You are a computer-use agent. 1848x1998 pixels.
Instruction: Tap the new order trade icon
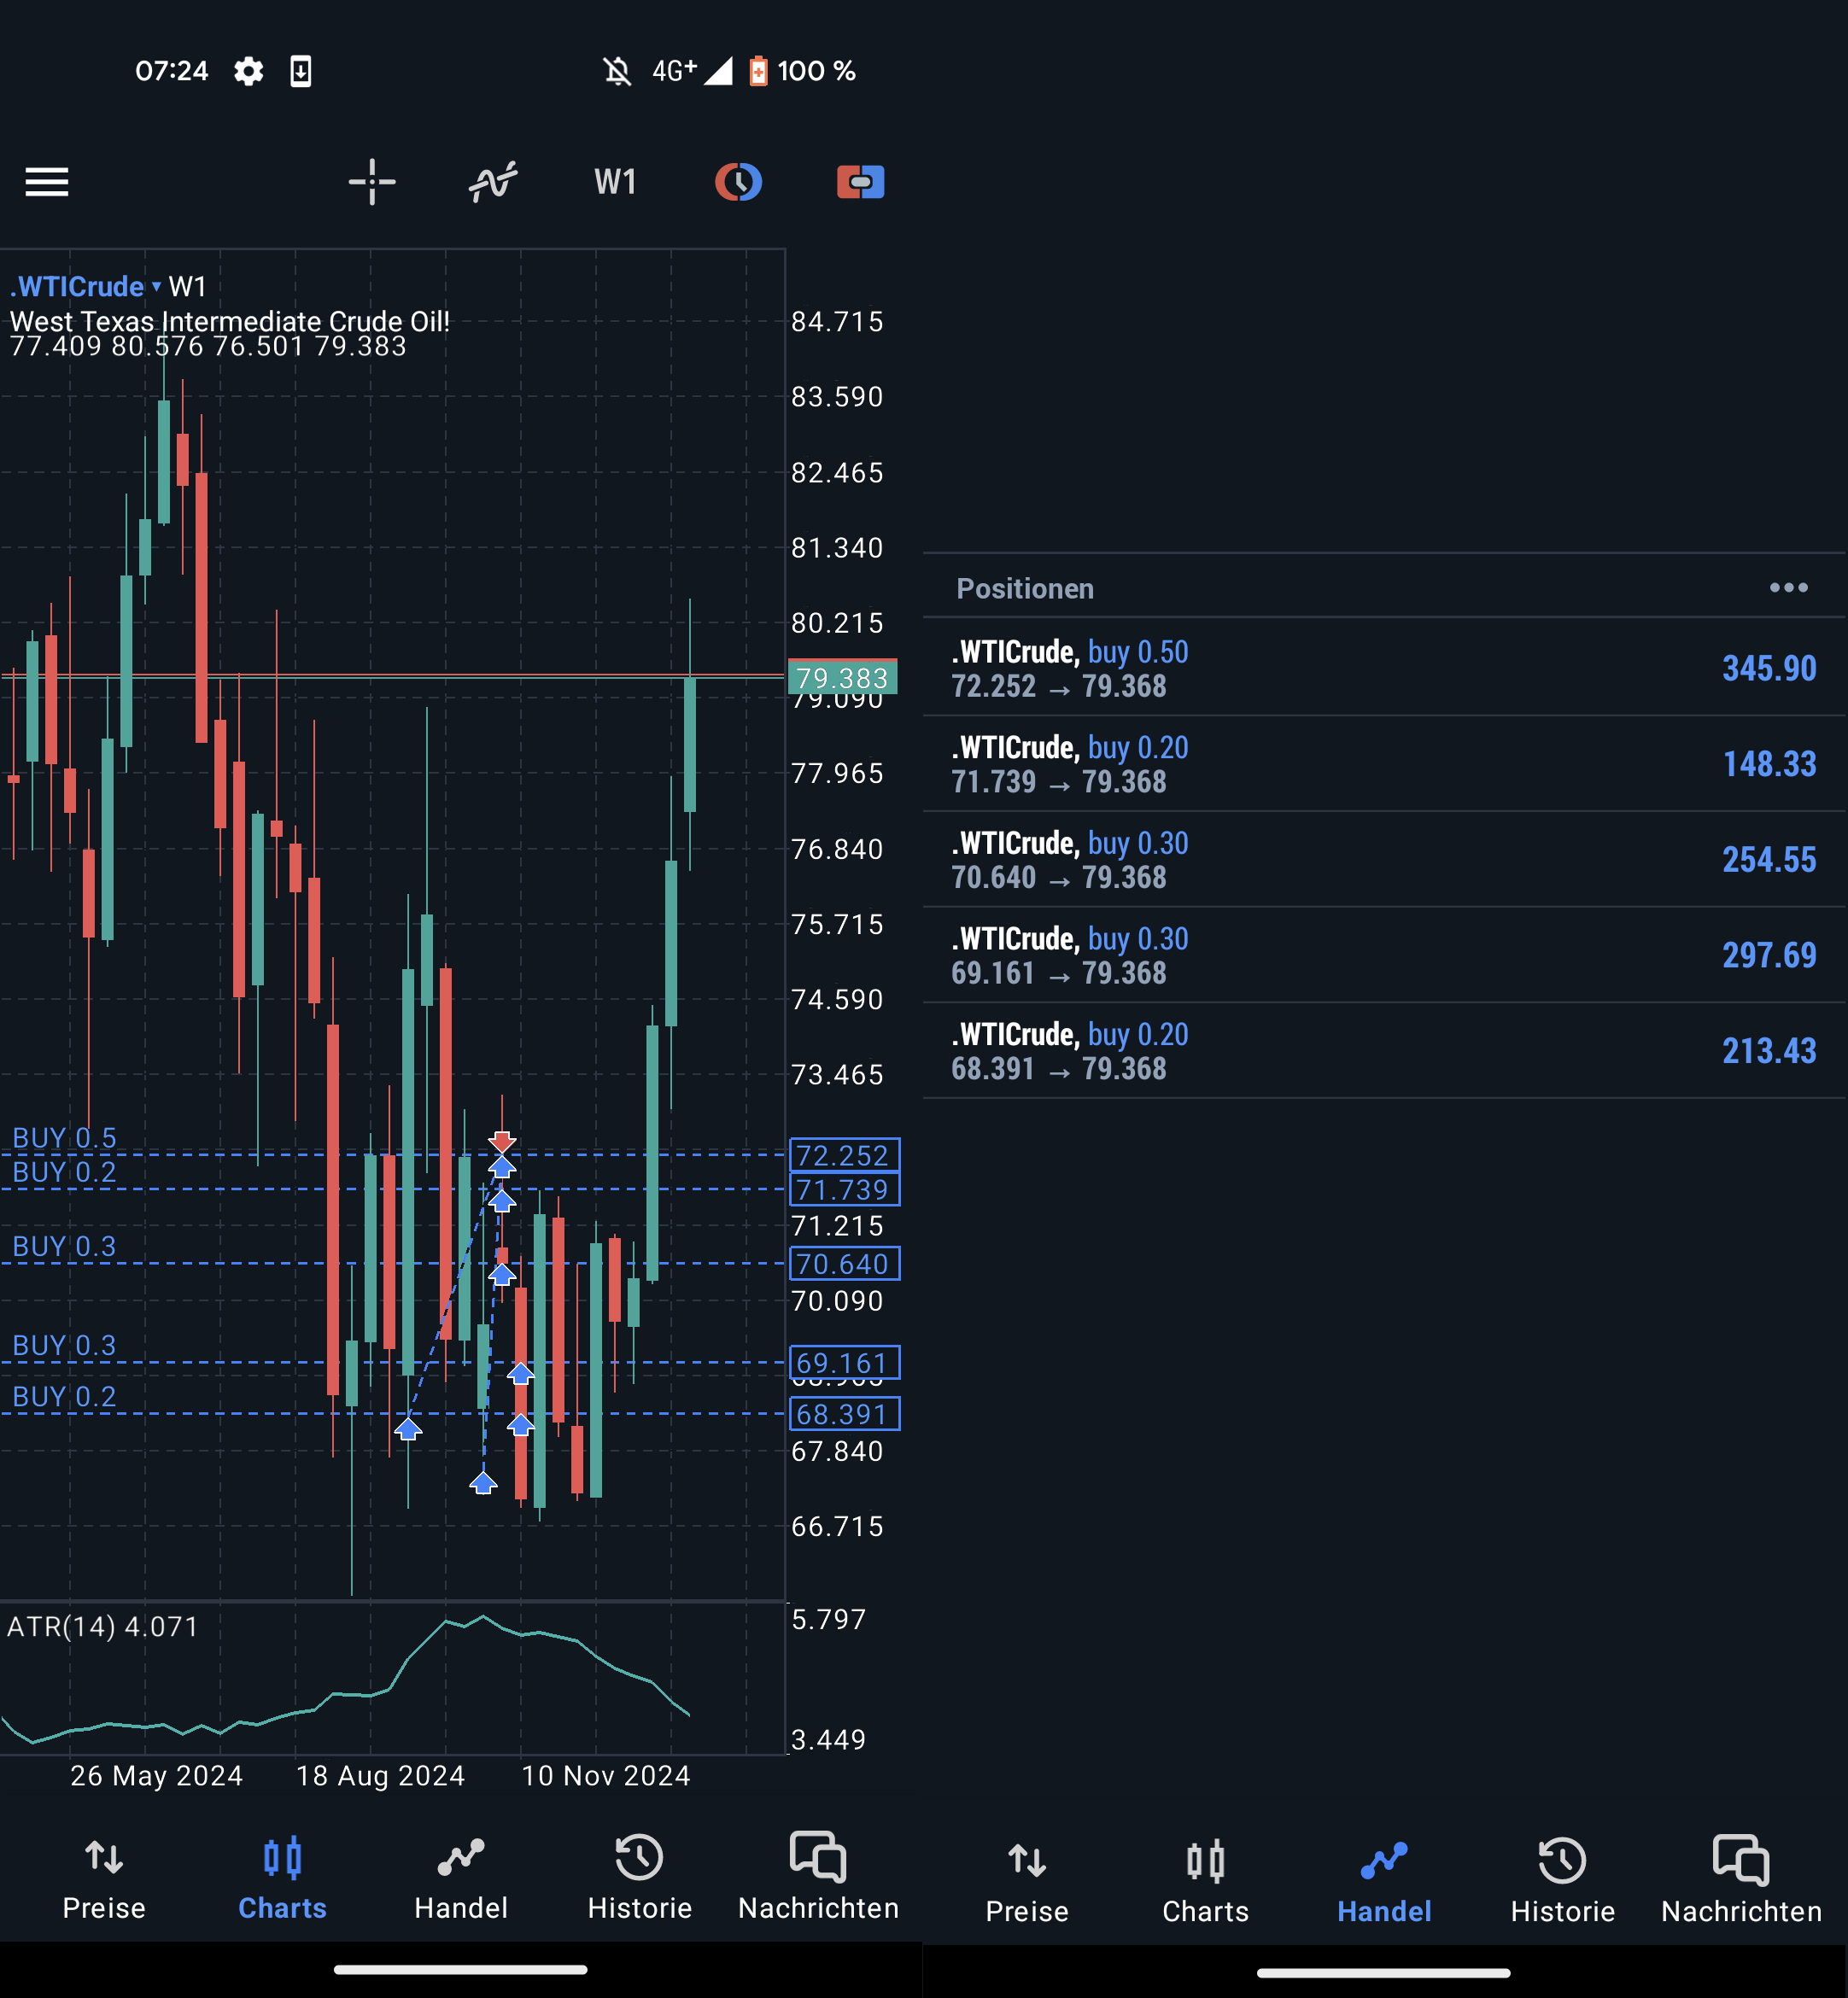coord(860,182)
